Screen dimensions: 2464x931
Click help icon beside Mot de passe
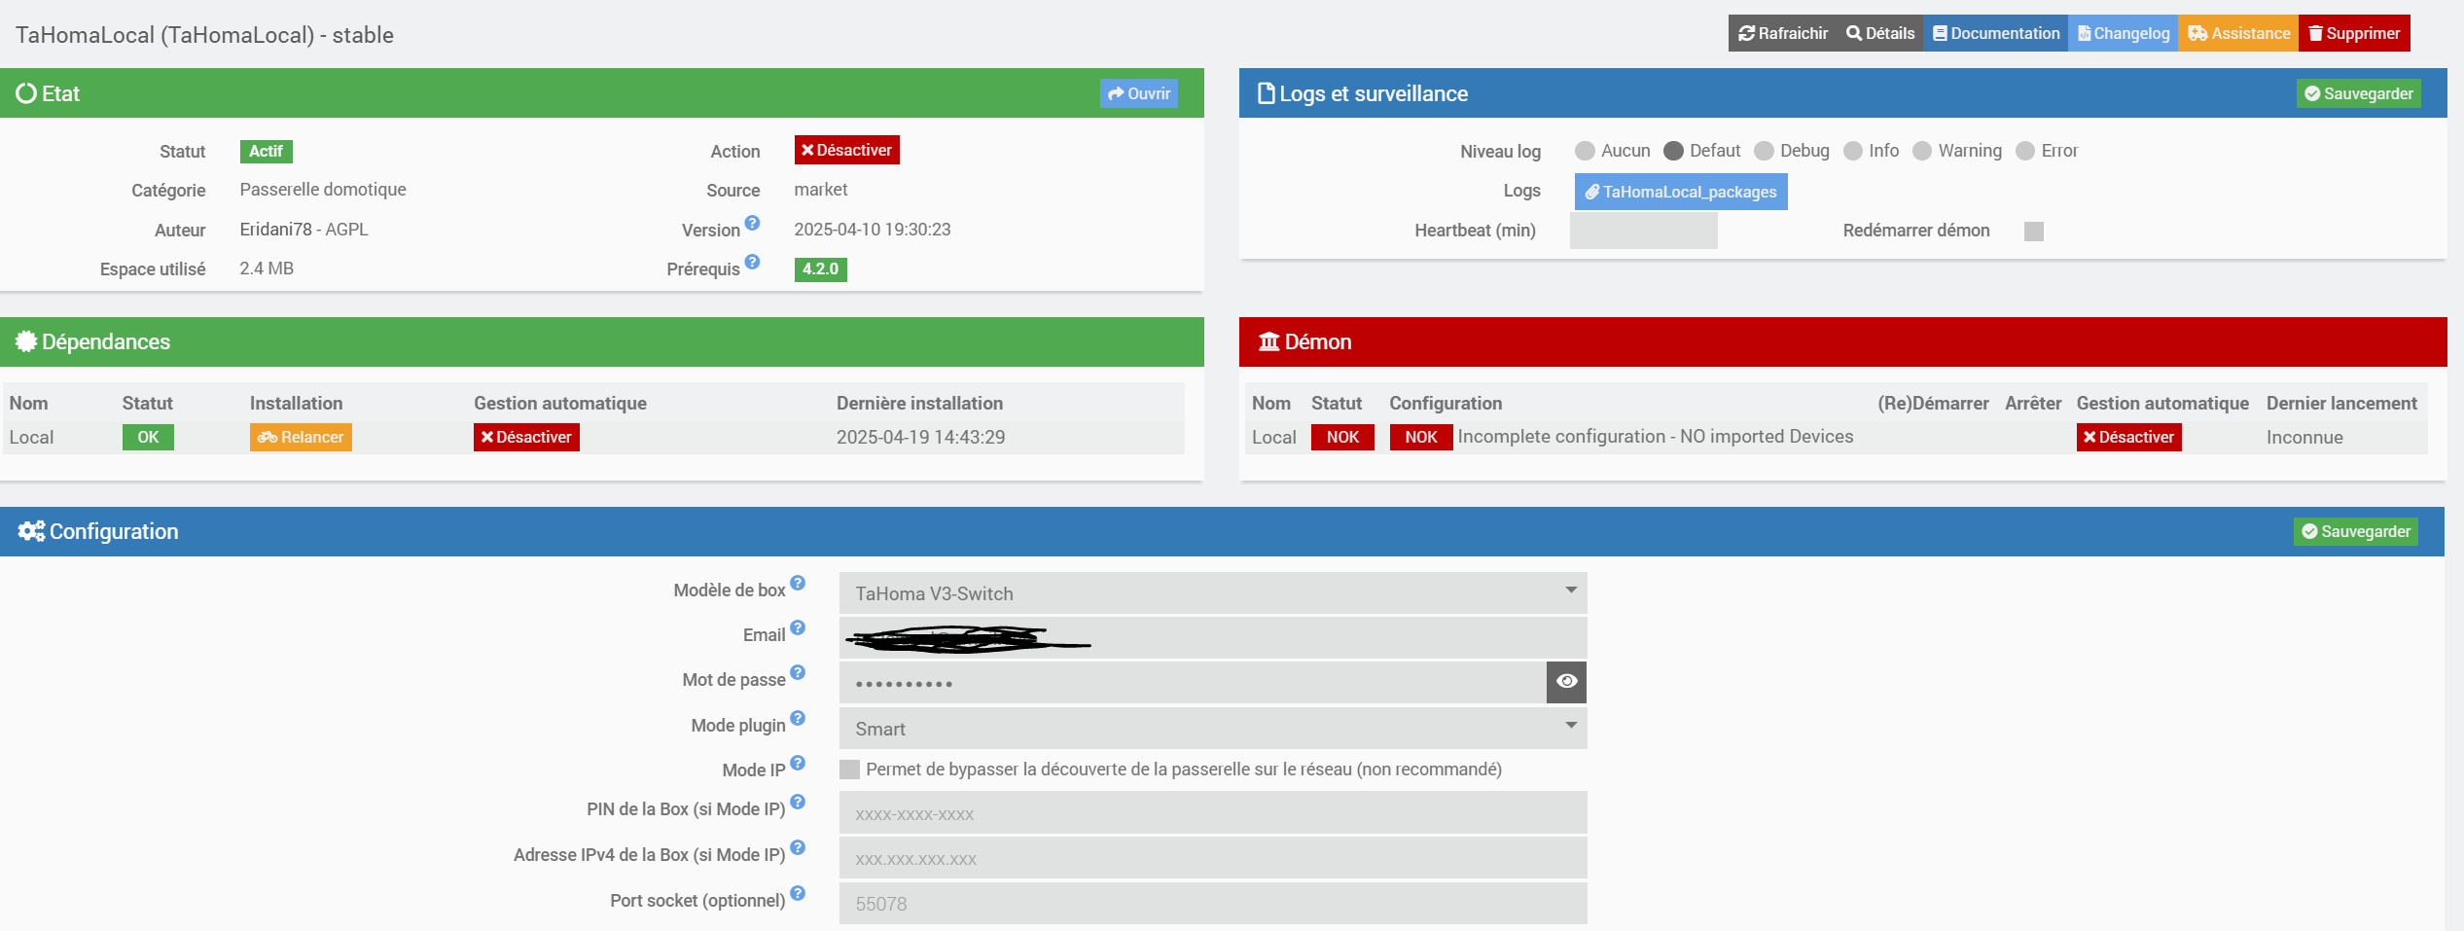click(798, 672)
